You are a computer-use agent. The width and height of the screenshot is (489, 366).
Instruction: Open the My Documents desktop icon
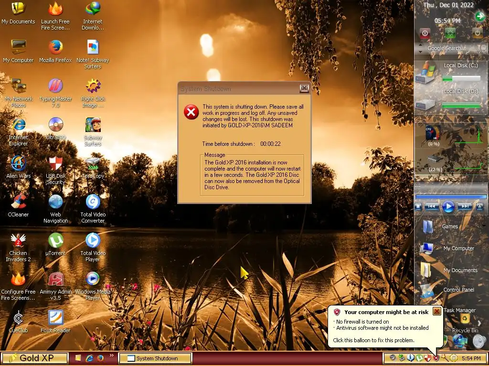pos(18,14)
